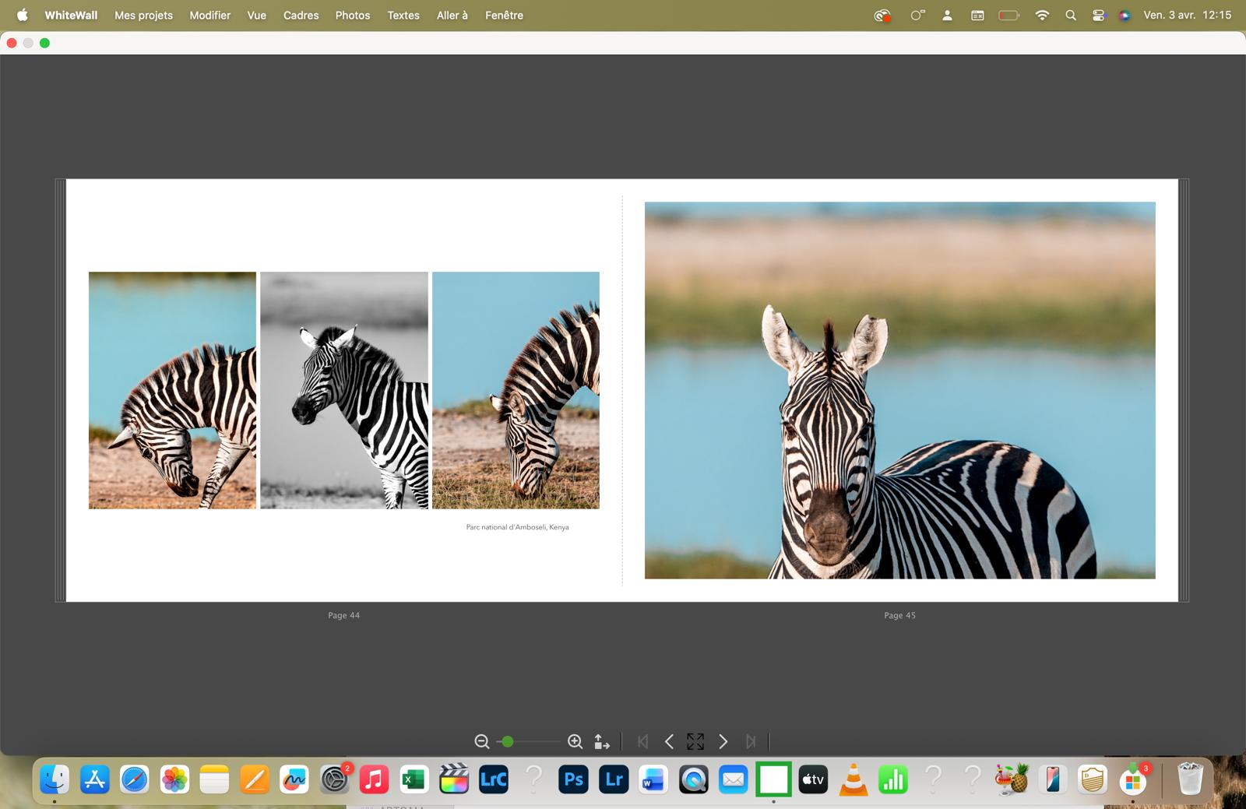
Task: Click the zoom in magnifier icon
Action: click(575, 742)
